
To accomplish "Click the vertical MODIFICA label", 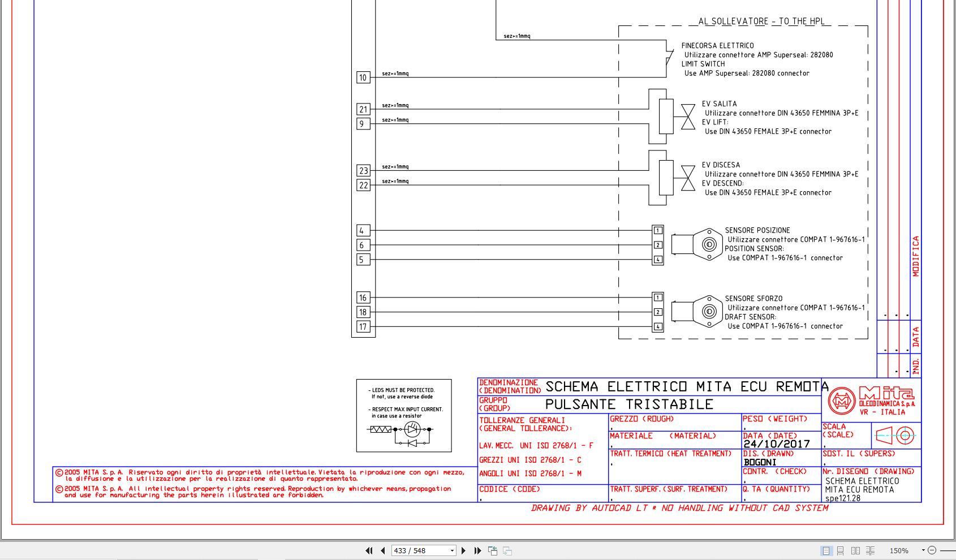I will click(x=916, y=256).
